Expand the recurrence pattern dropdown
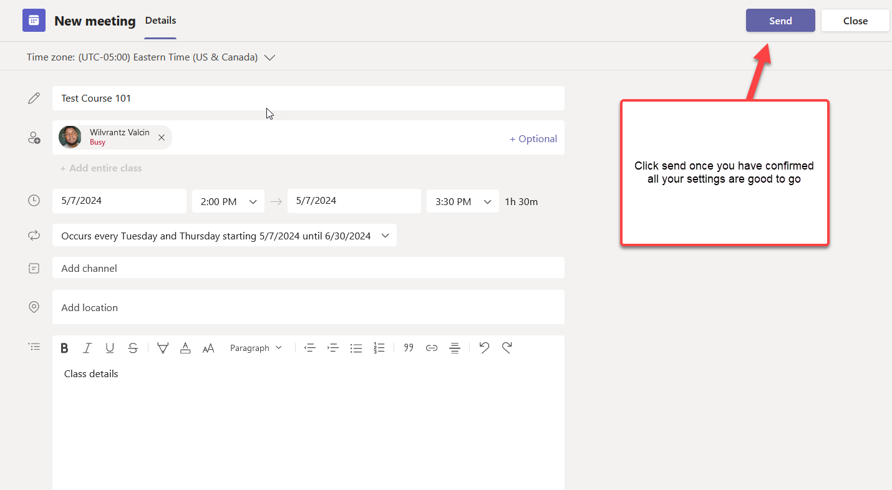Image resolution: width=892 pixels, height=490 pixels. point(385,236)
